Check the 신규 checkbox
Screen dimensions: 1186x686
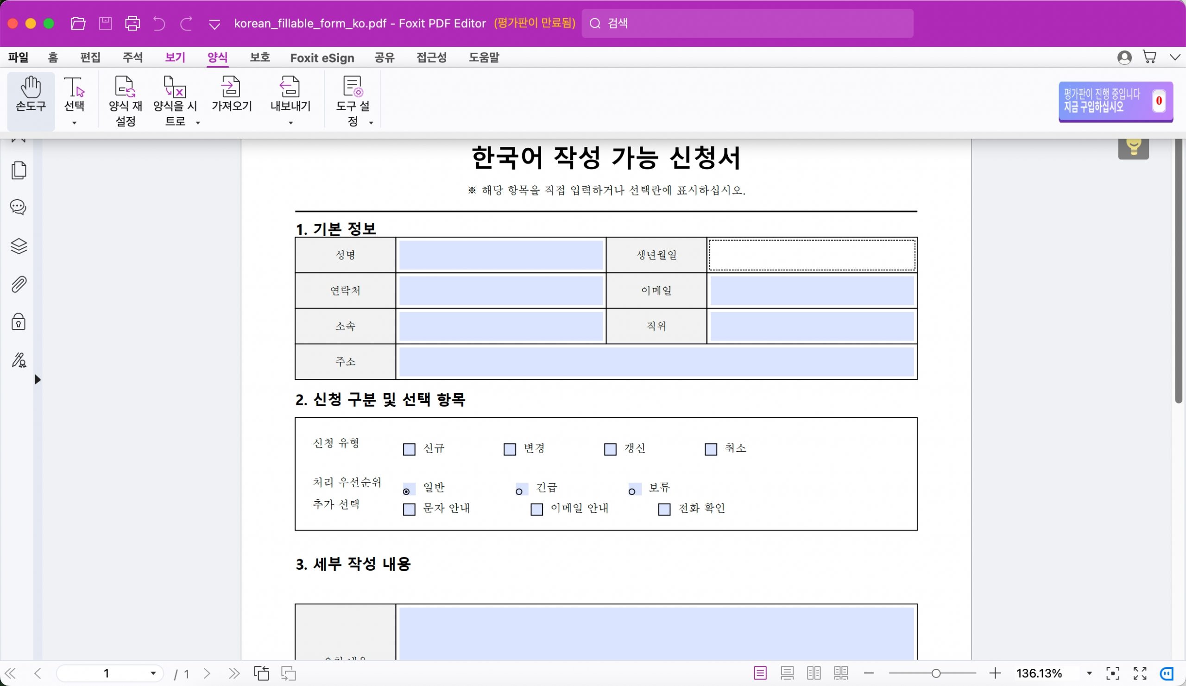click(410, 449)
